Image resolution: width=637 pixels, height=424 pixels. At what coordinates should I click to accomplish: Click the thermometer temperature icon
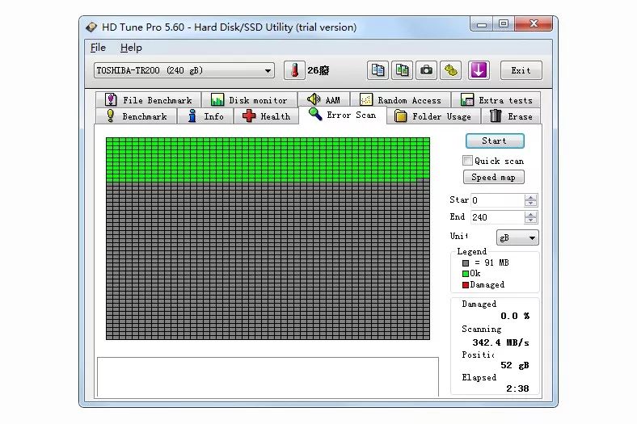(293, 70)
